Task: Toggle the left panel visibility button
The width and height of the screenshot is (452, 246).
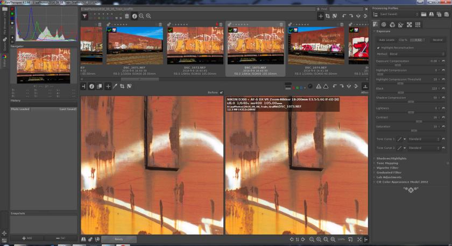Action: click(x=84, y=86)
